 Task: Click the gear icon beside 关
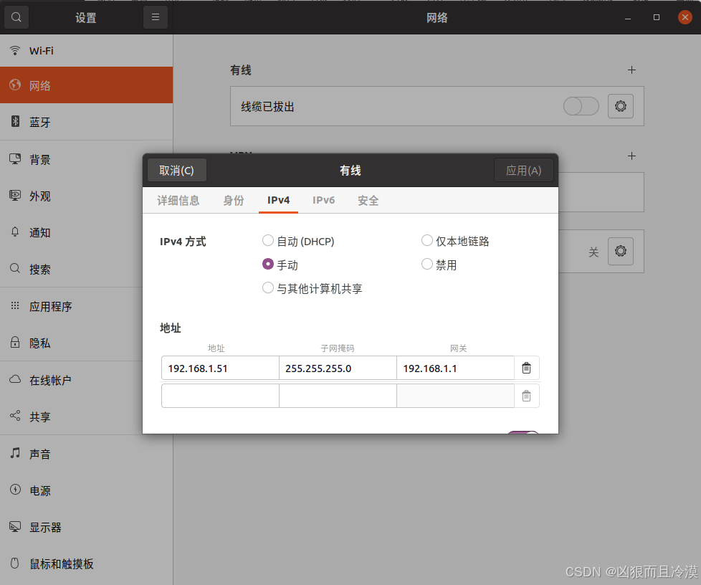pos(621,251)
